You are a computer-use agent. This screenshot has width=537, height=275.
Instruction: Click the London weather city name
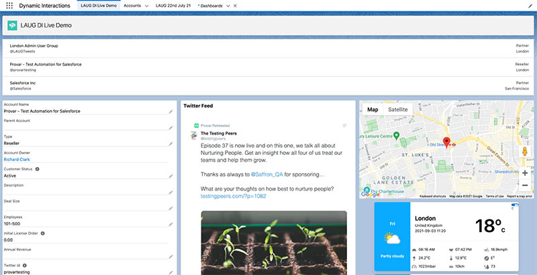coord(425,218)
